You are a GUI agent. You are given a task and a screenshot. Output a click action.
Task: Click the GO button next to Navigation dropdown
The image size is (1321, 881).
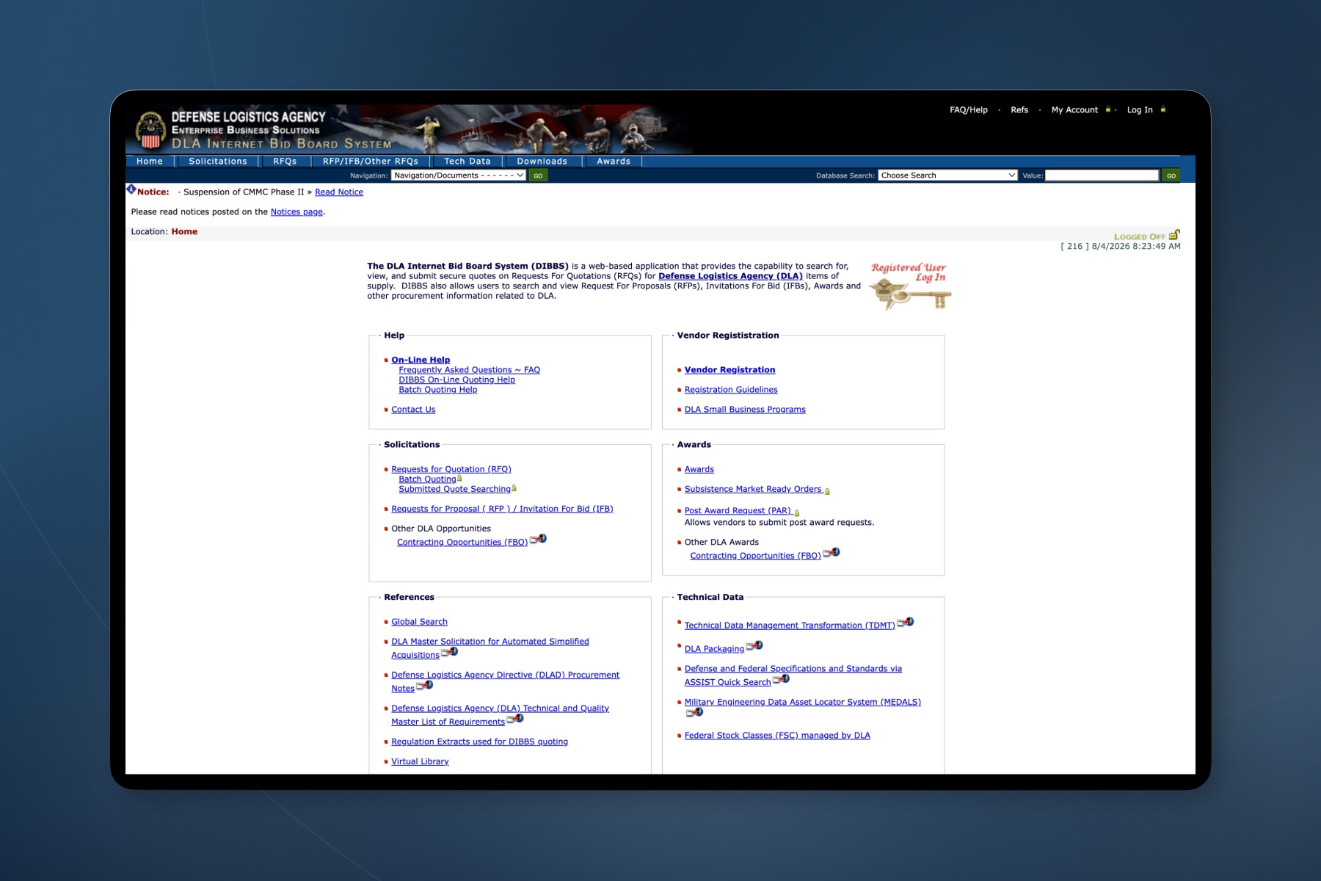click(539, 175)
